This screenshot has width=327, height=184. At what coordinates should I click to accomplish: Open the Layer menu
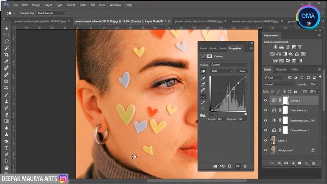point(48,5)
